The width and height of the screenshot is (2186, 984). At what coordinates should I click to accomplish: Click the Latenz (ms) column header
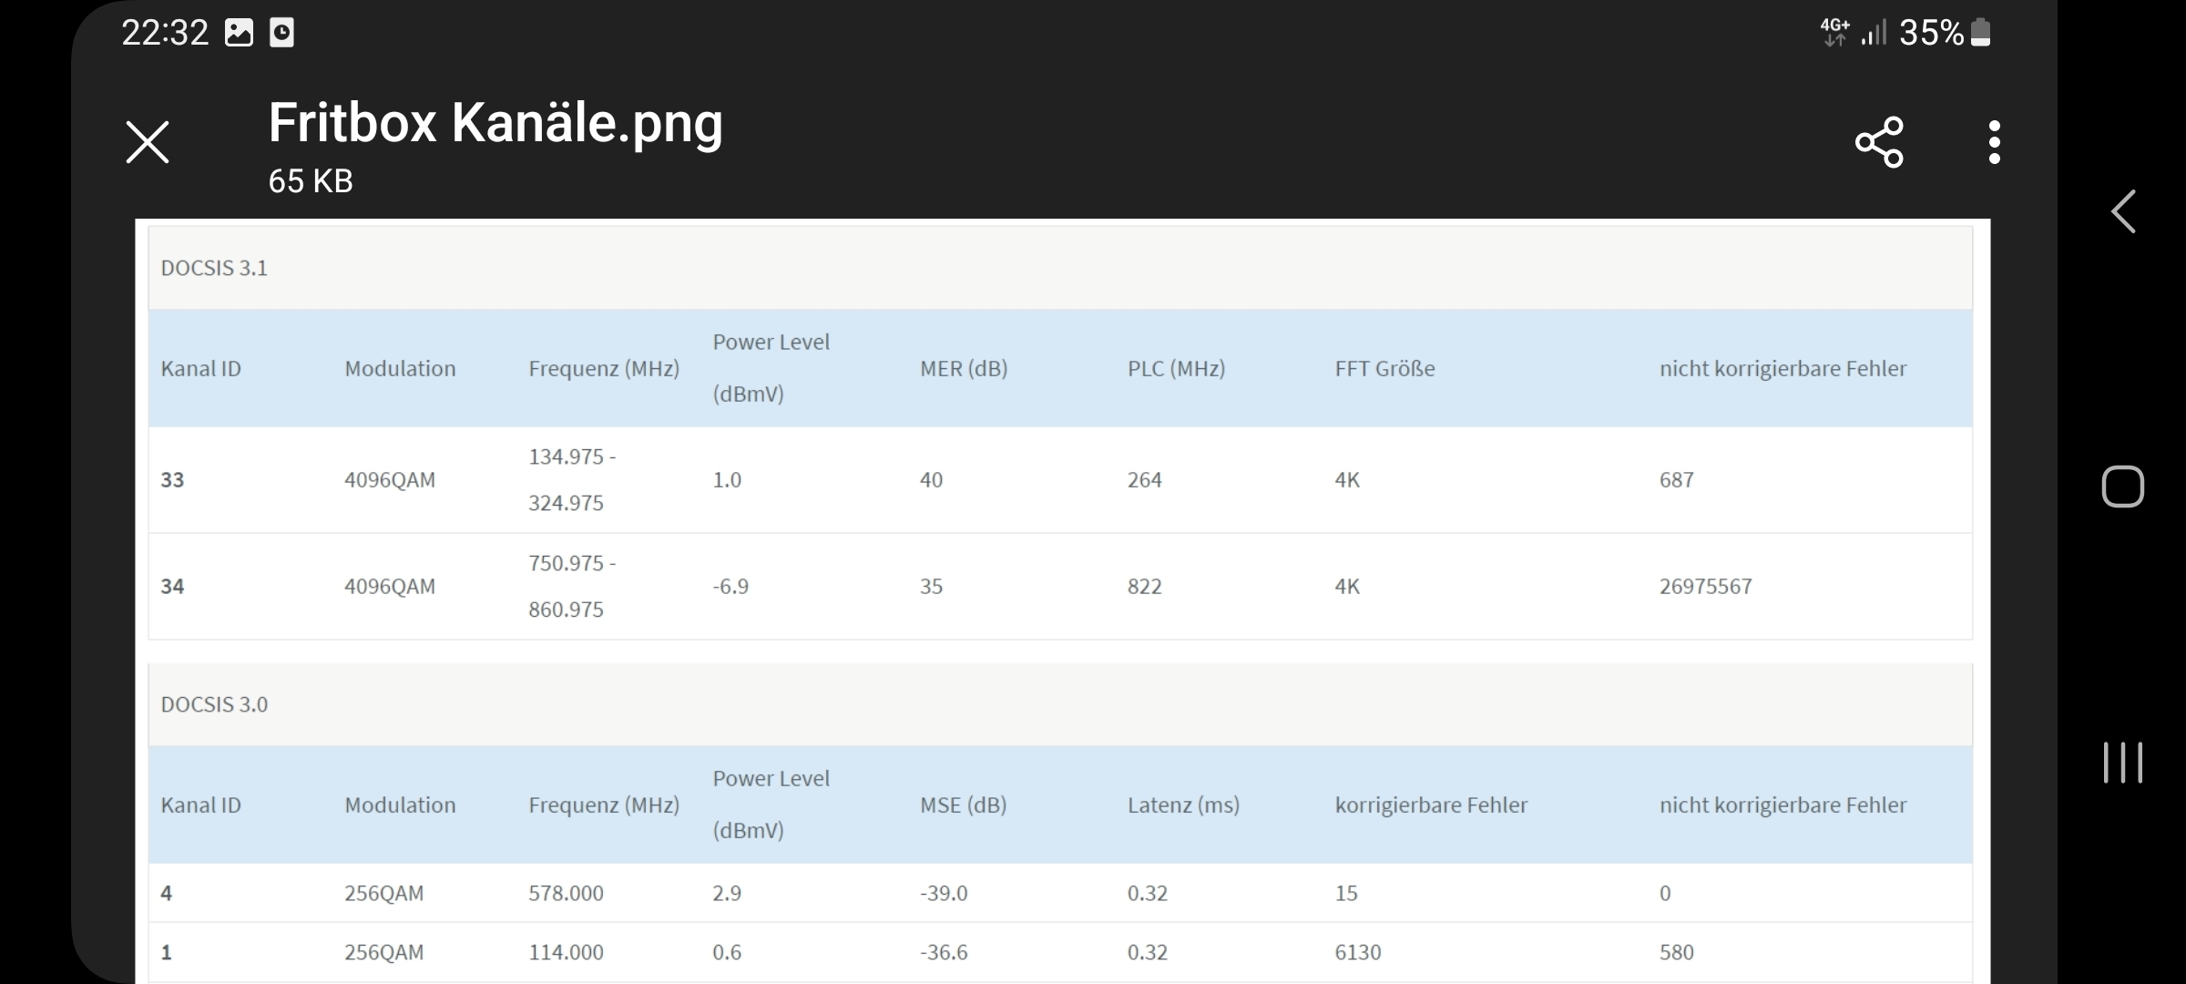coord(1183,805)
